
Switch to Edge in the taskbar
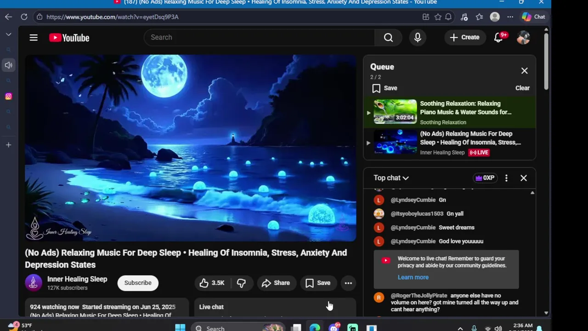(315, 328)
